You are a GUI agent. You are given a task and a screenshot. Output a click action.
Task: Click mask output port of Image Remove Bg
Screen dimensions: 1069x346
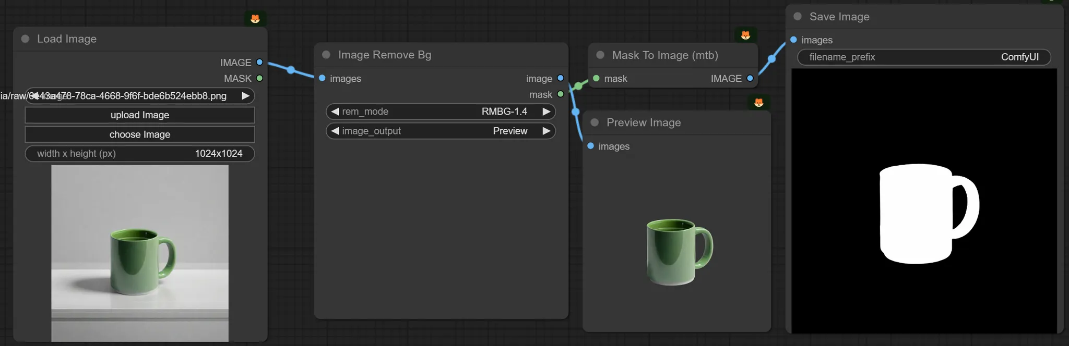(x=561, y=94)
